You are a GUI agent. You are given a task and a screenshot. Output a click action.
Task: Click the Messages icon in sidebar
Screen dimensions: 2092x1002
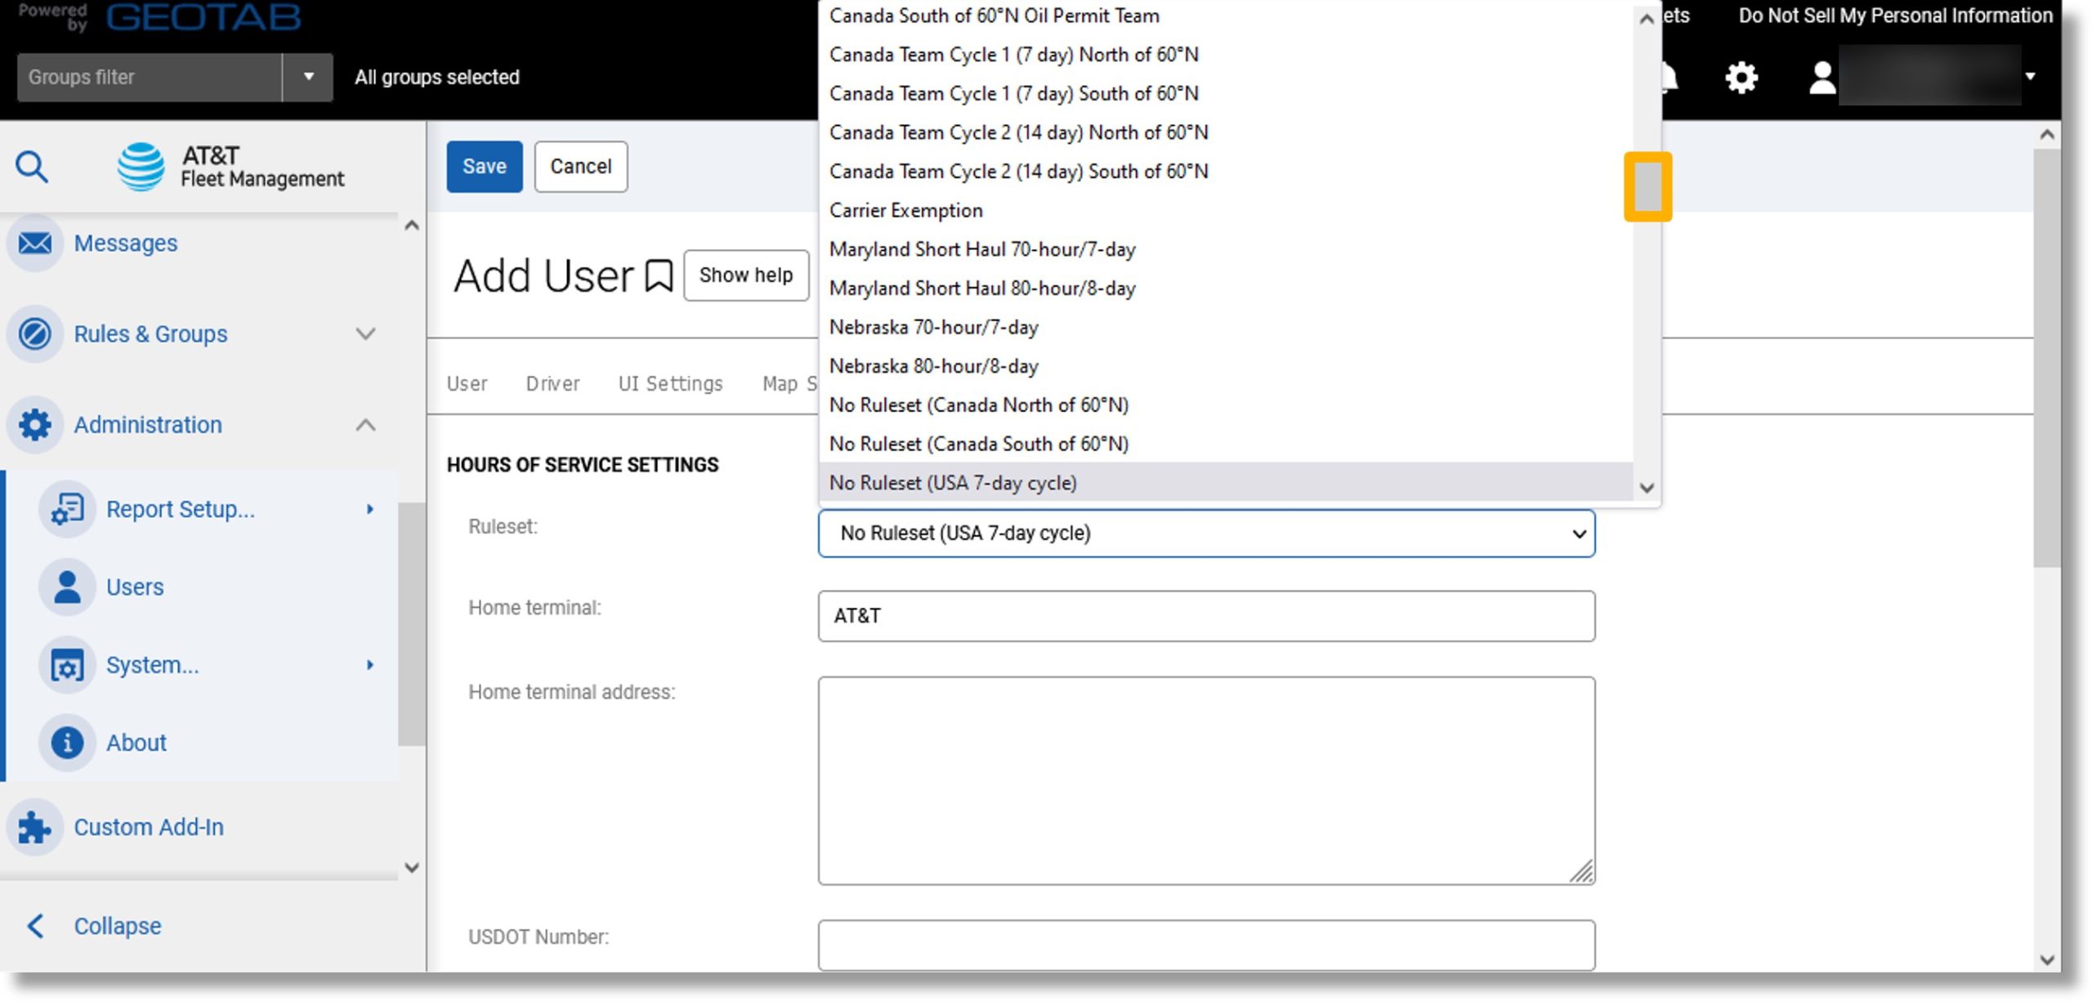tap(34, 241)
